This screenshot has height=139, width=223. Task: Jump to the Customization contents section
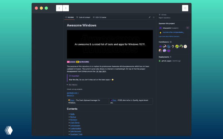tap(76, 128)
